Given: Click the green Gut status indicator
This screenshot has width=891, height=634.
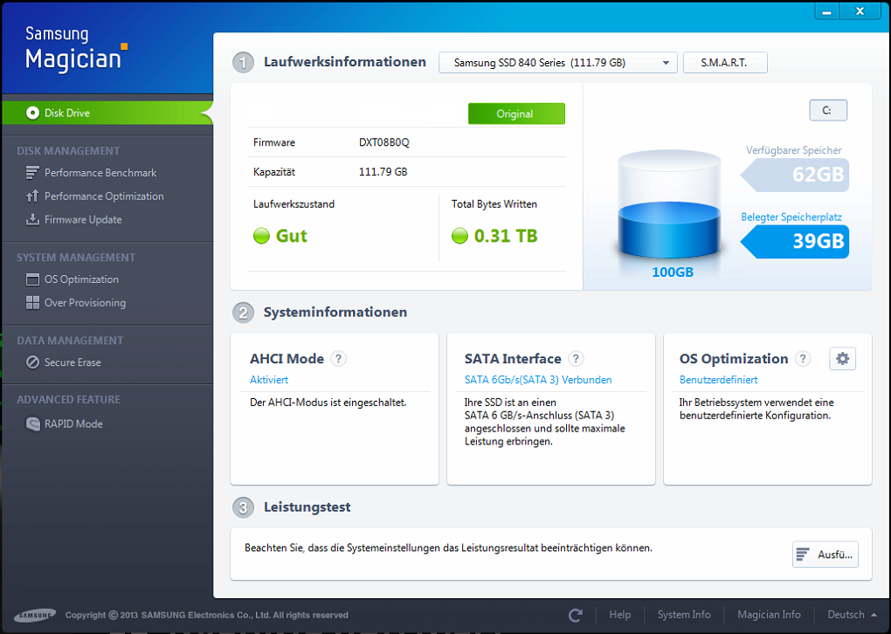Looking at the screenshot, I should click(x=261, y=236).
